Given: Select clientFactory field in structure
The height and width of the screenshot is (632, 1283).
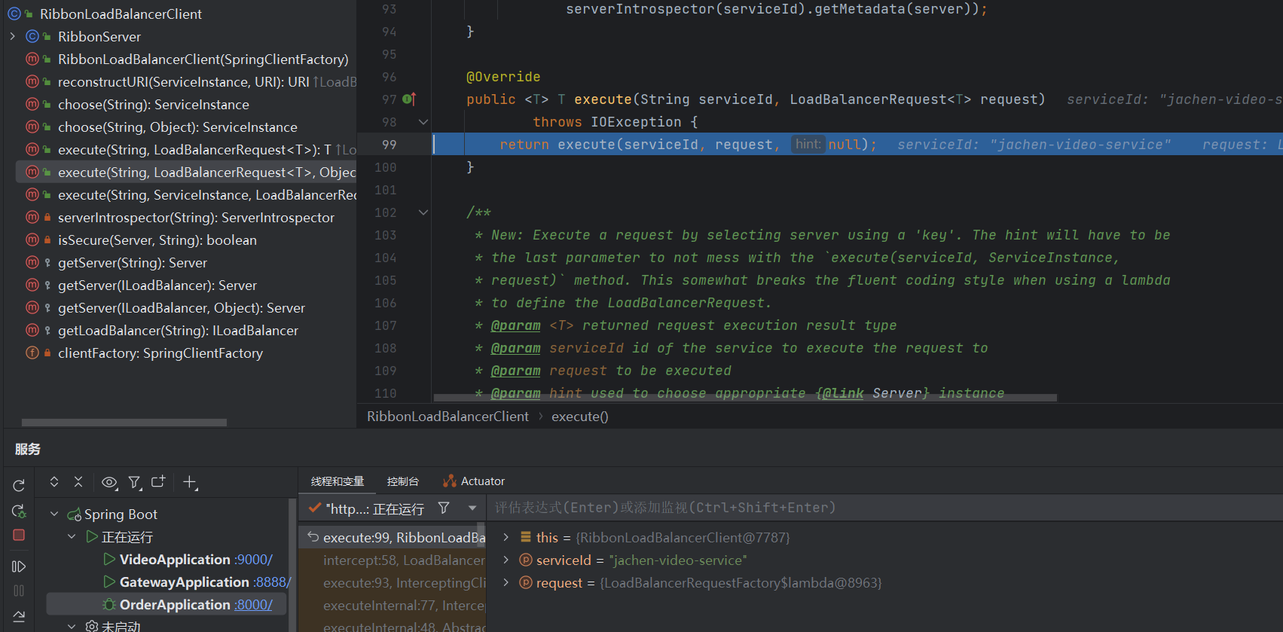Looking at the screenshot, I should [x=160, y=353].
